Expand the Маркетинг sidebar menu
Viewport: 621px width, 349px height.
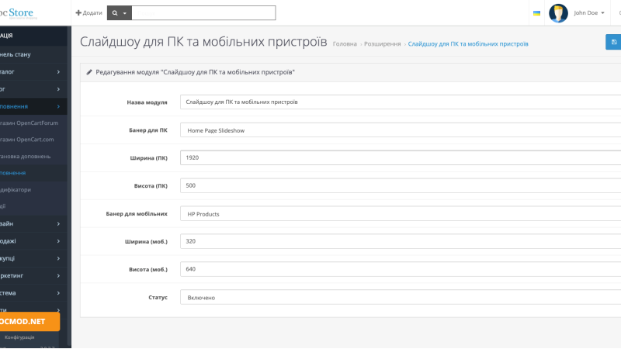(x=33, y=276)
